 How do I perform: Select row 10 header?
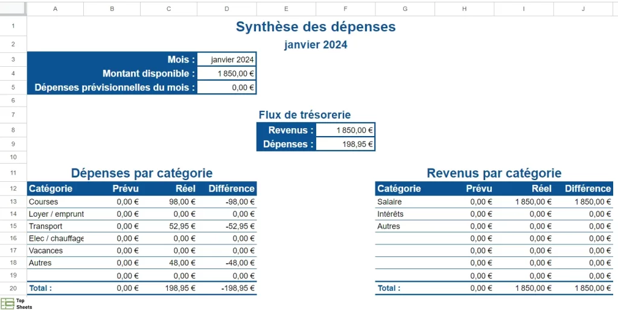[x=13, y=157]
